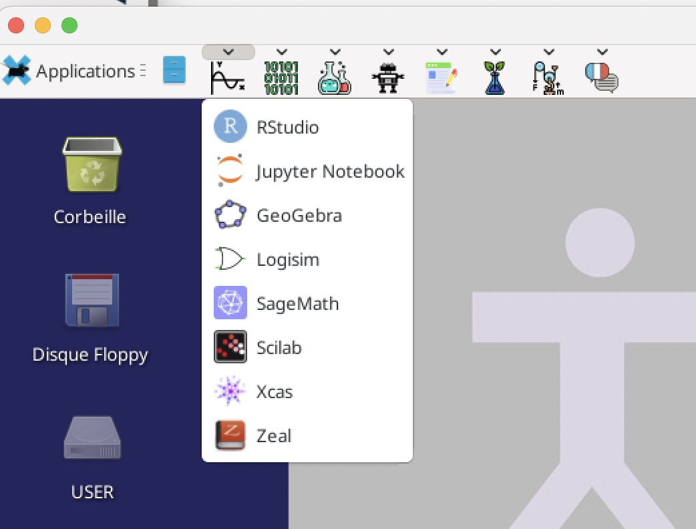Click the physics pulley launcher icon

click(548, 78)
